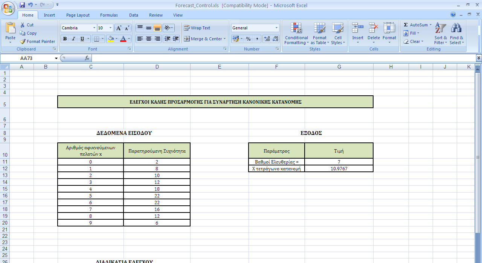
Task: Enable Wrap Text
Action: click(x=197, y=28)
